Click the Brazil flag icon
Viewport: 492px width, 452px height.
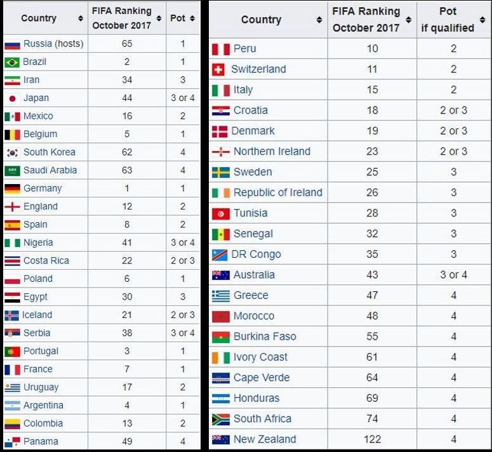[x=12, y=62]
